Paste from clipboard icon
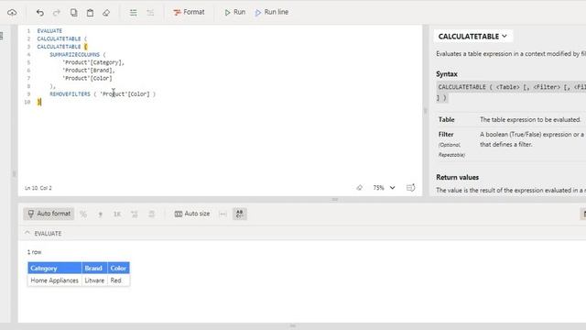The image size is (586, 330). pyautogui.click(x=90, y=12)
